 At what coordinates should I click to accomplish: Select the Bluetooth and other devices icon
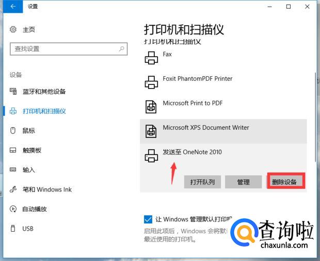[x=13, y=92]
